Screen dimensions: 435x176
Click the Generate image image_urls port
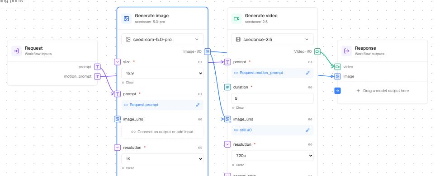click(x=118, y=119)
